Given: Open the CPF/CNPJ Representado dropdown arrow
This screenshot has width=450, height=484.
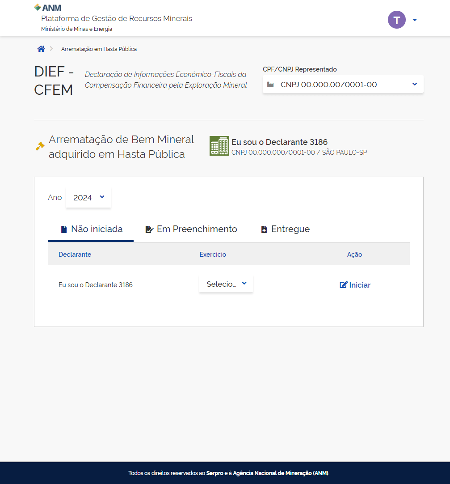Looking at the screenshot, I should pos(415,84).
